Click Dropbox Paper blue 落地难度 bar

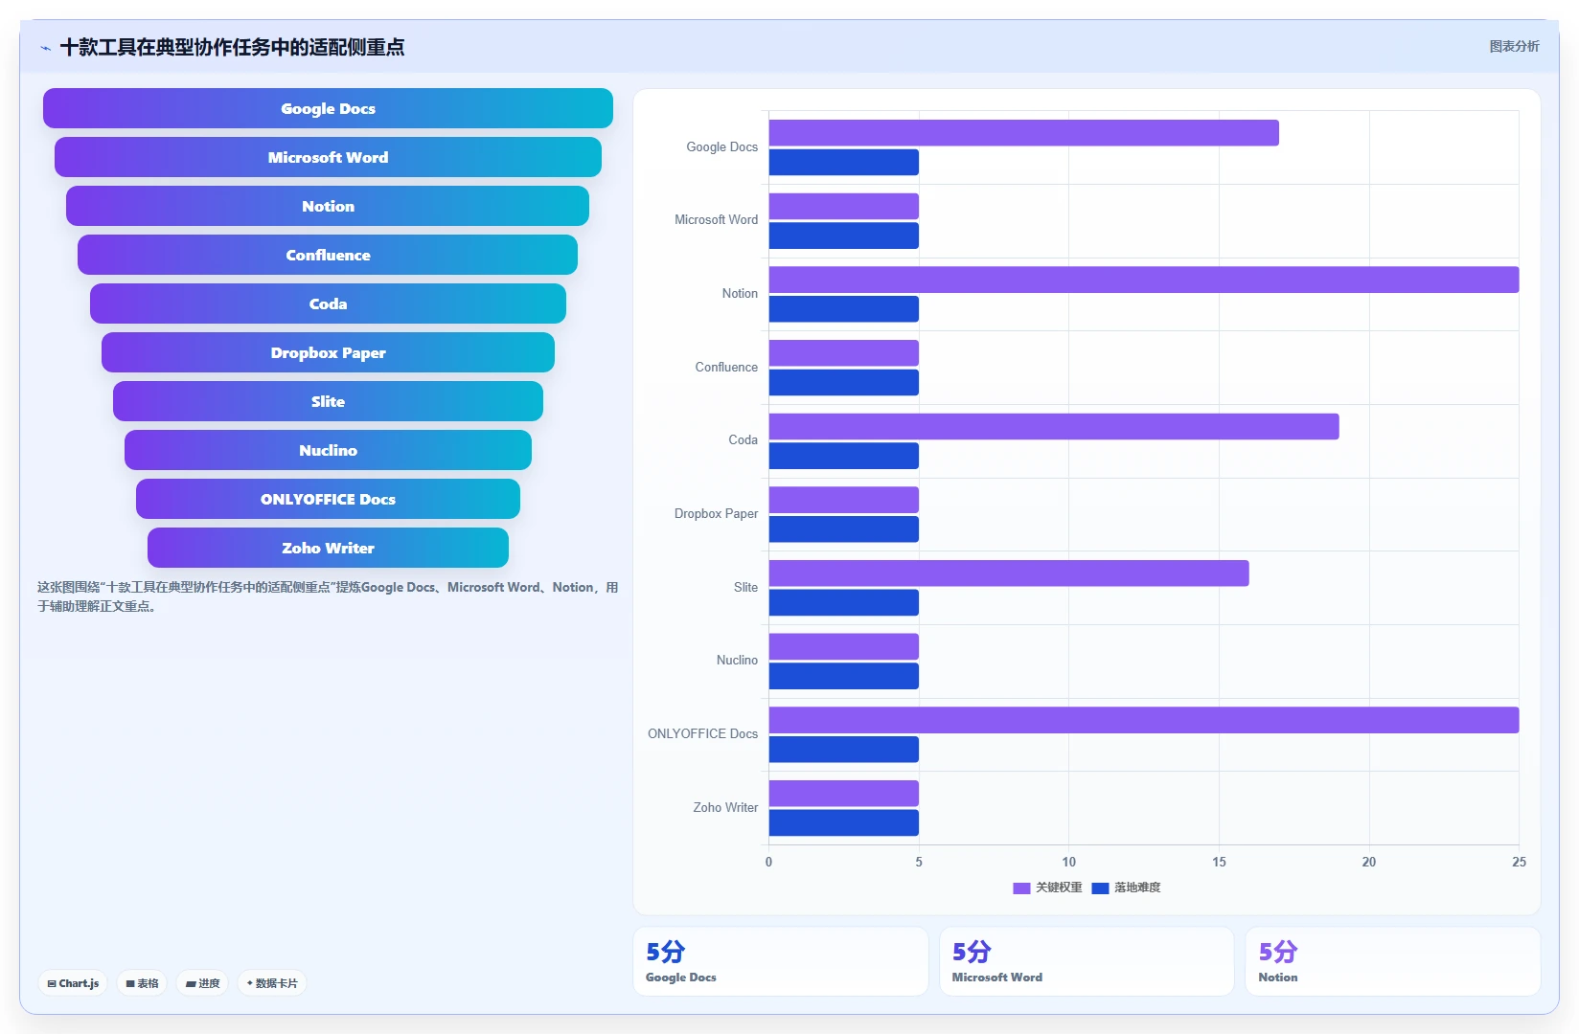[843, 529]
